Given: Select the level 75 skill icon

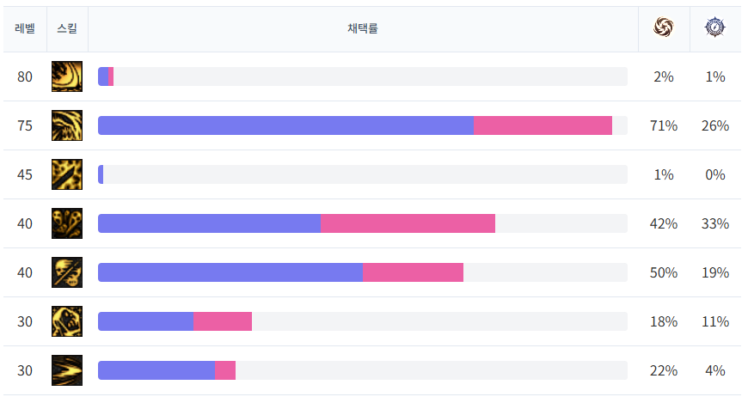Looking at the screenshot, I should (67, 125).
